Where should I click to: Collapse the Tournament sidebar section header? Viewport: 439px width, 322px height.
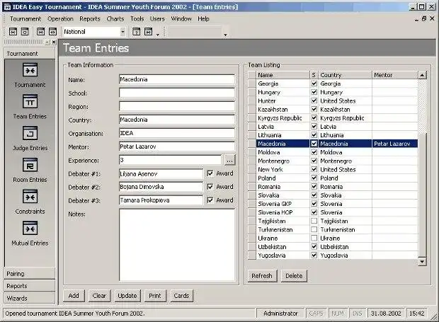pos(30,54)
